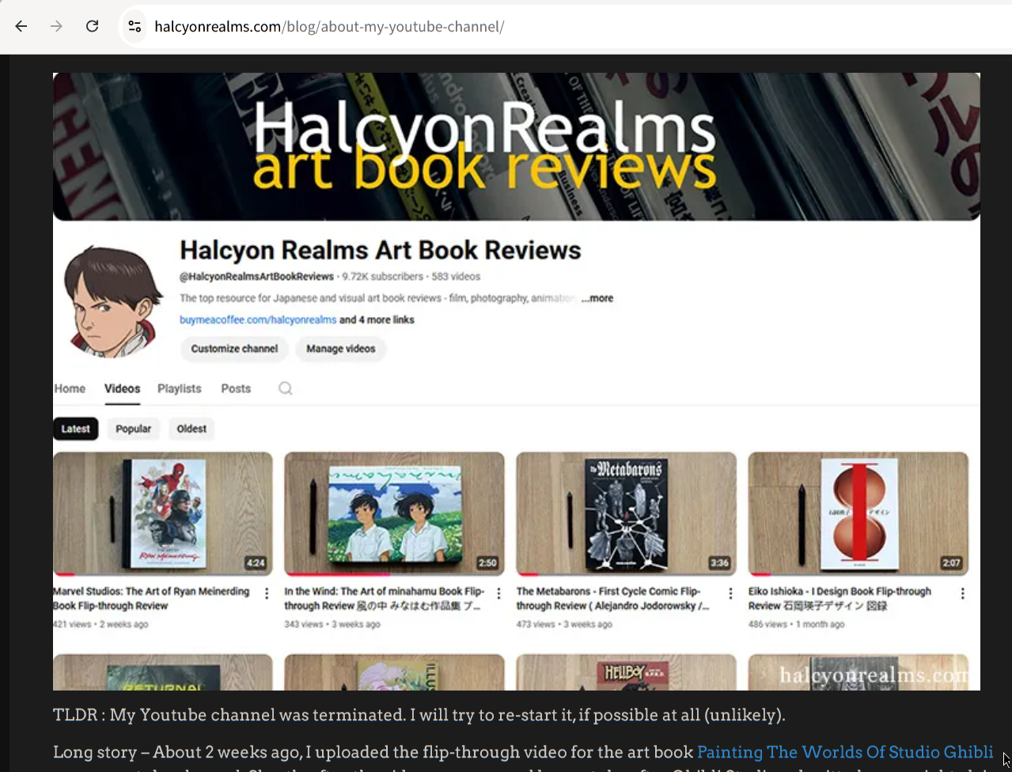The height and width of the screenshot is (772, 1012).
Task: Open the buymeacoffee.com/halcyonrealms link
Action: 258,320
